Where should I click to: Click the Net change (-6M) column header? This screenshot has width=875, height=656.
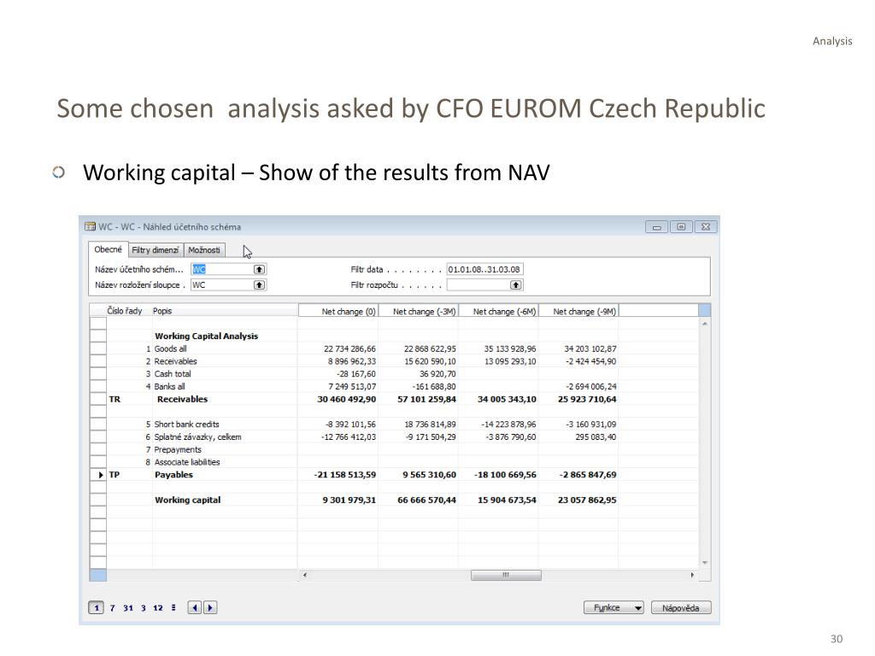tap(499, 311)
